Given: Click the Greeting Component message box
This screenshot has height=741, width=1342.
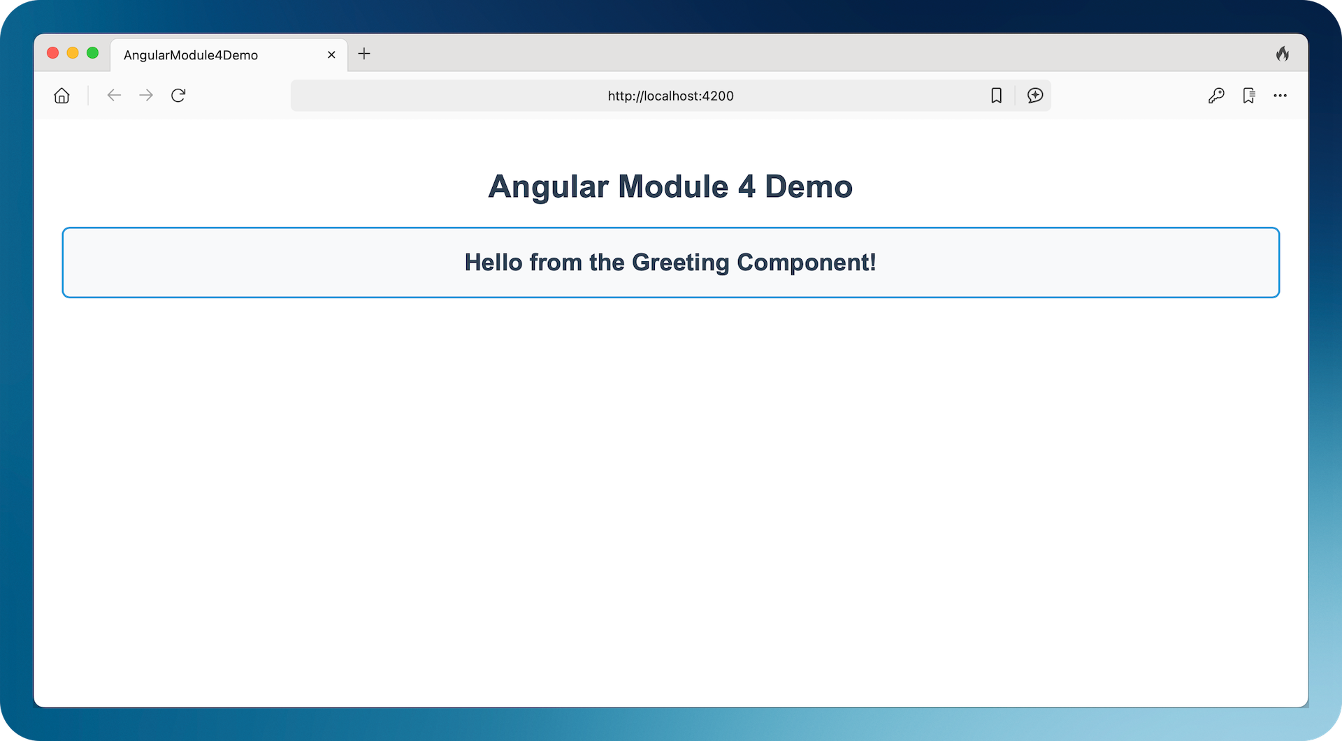Looking at the screenshot, I should (671, 263).
